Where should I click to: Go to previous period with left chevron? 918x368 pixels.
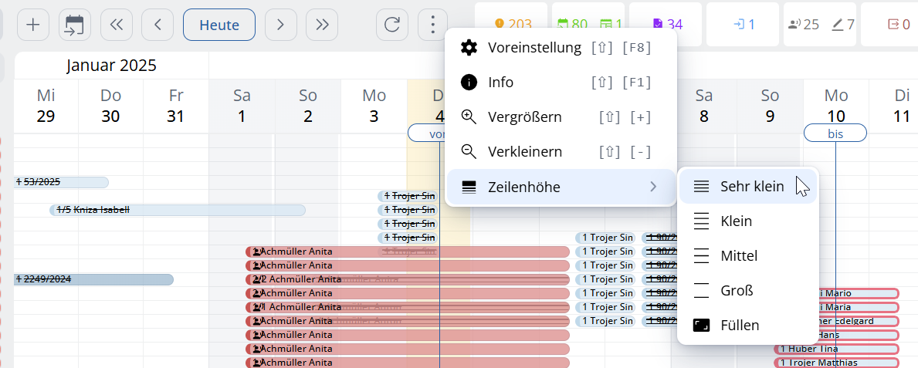158,25
